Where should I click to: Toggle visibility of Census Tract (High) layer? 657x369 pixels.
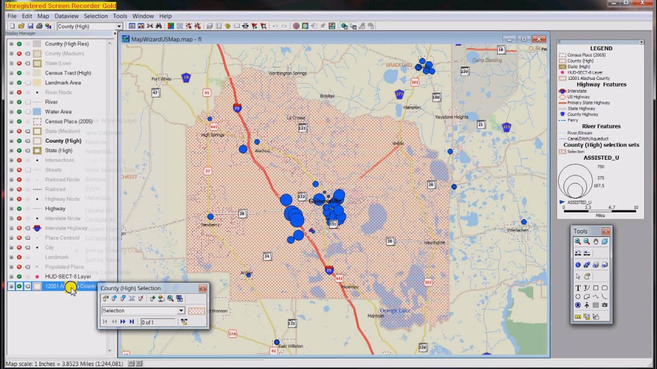tap(19, 73)
